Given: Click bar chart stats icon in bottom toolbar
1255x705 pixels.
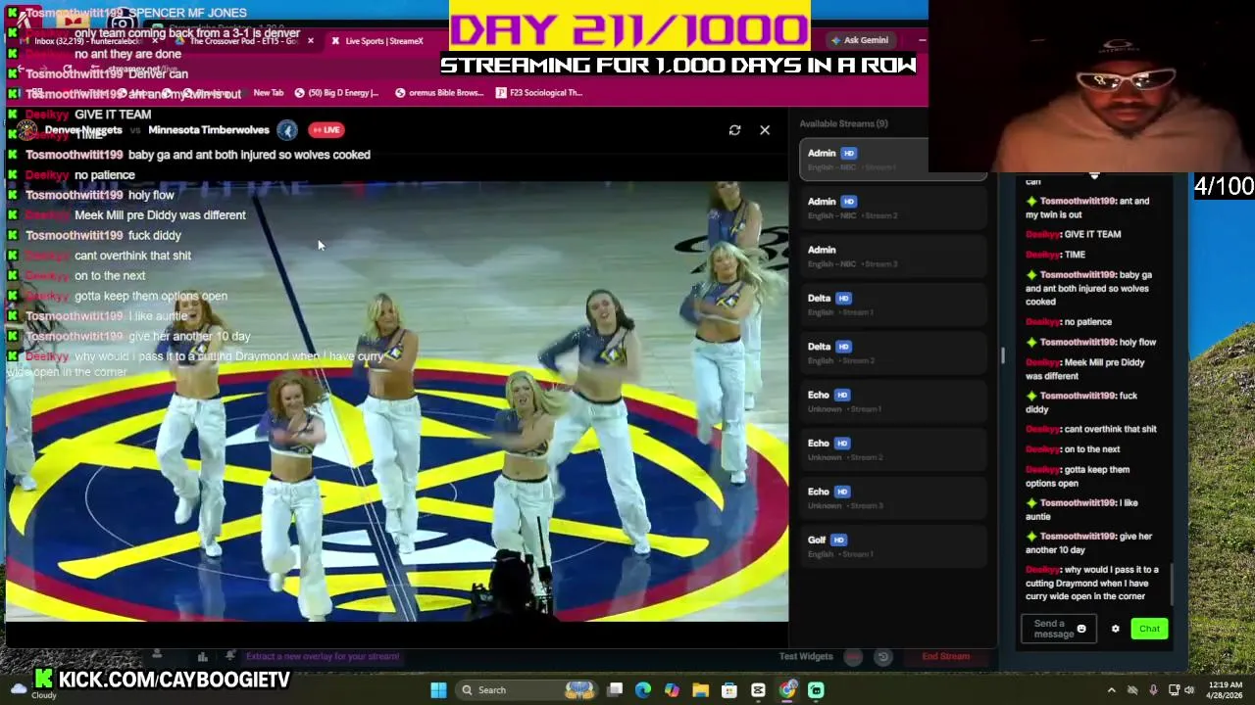Looking at the screenshot, I should [x=202, y=656].
